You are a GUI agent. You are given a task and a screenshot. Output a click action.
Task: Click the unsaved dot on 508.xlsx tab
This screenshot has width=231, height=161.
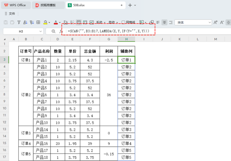[122, 5]
